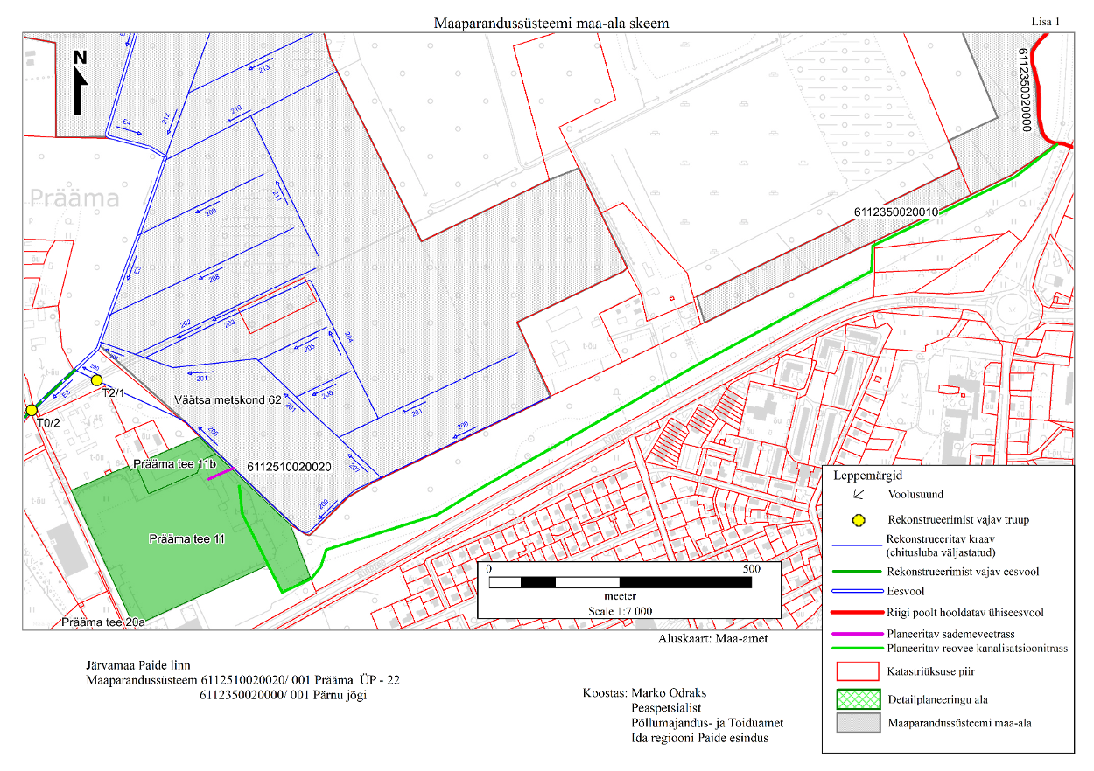This screenshot has width=1094, height=771.
Task: Click the 6112350020010 label along green line
Action: (x=896, y=212)
